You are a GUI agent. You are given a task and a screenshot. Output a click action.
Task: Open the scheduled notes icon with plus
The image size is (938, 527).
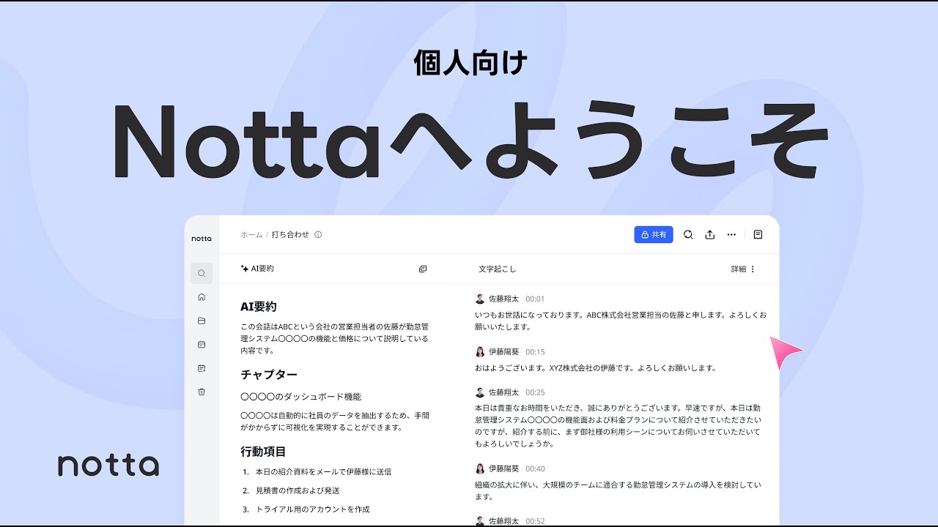tap(202, 368)
